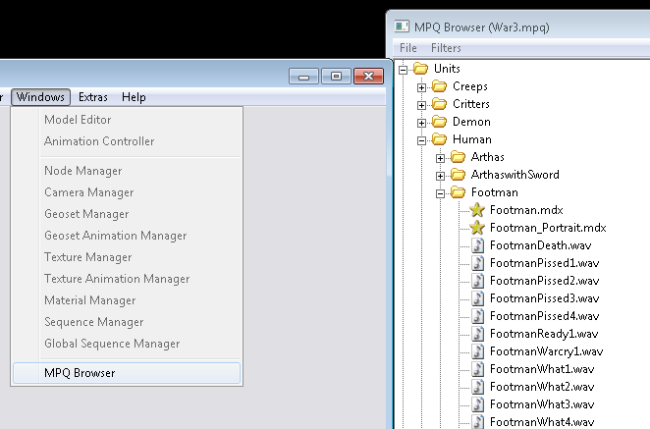Screen dimensions: 650x429
Task: Click the Footman folder icon
Action: [459, 192]
